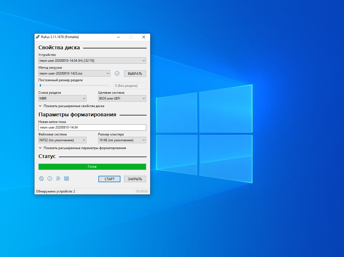Click the СТАРТ button
The height and width of the screenshot is (257, 344).
109,179
